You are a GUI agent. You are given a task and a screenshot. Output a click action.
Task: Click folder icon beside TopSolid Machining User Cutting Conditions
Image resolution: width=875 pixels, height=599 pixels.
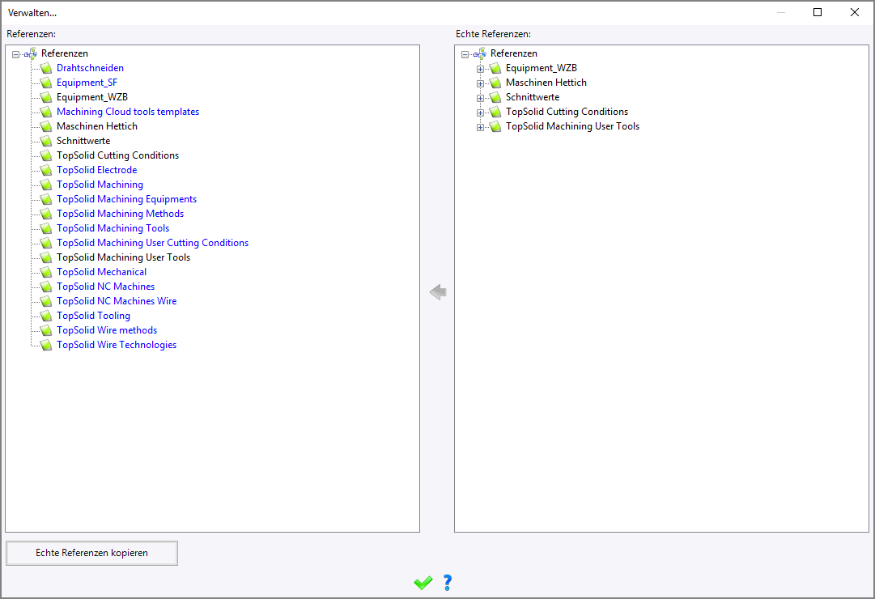[x=46, y=243]
